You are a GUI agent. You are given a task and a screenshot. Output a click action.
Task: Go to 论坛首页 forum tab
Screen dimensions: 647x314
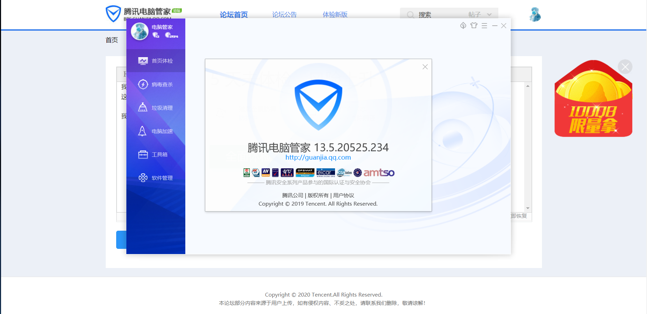click(234, 15)
